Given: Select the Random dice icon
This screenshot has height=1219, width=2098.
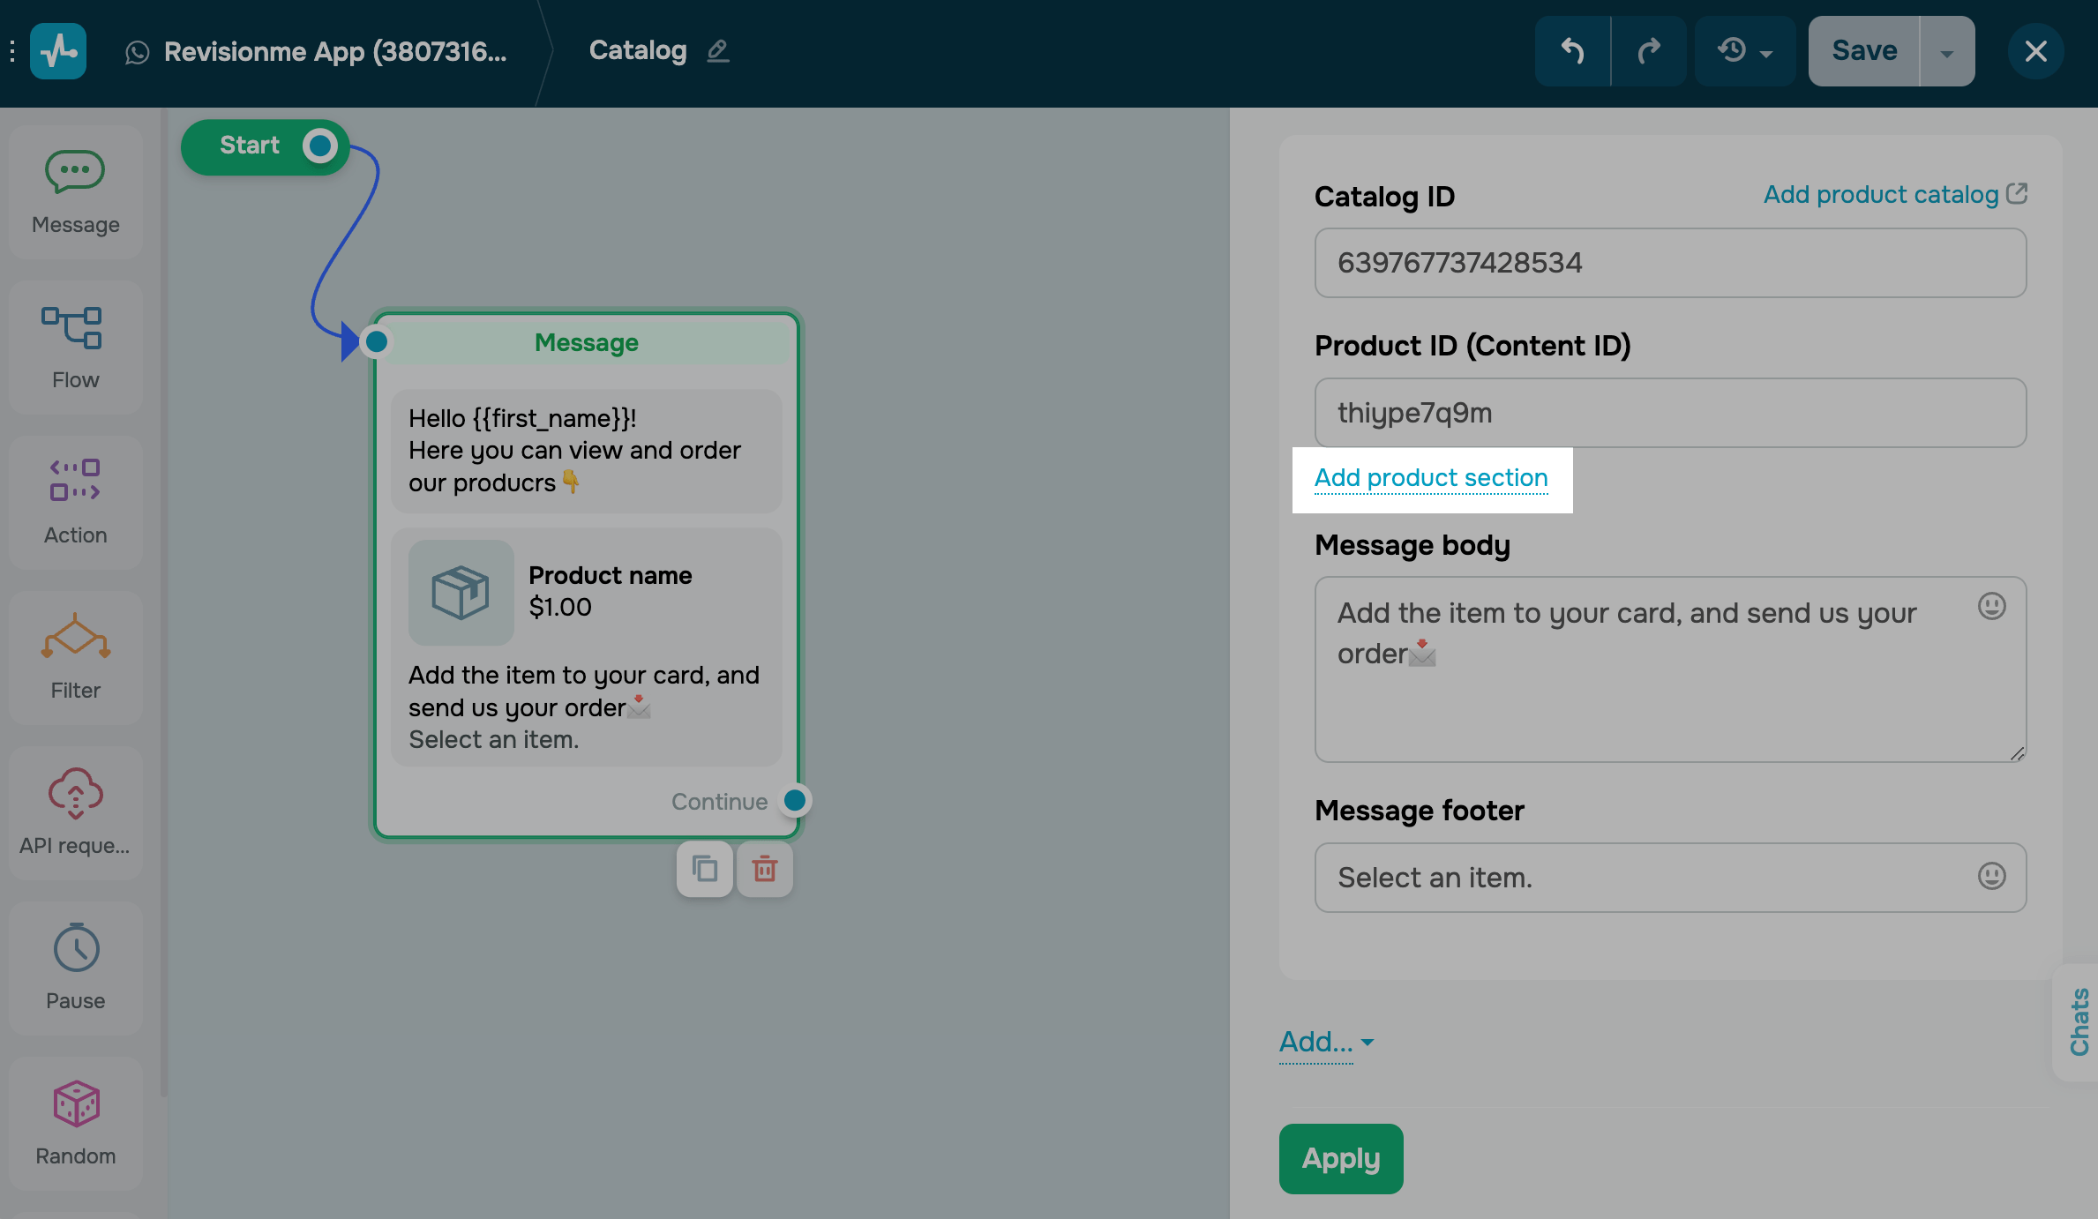Looking at the screenshot, I should (x=76, y=1103).
